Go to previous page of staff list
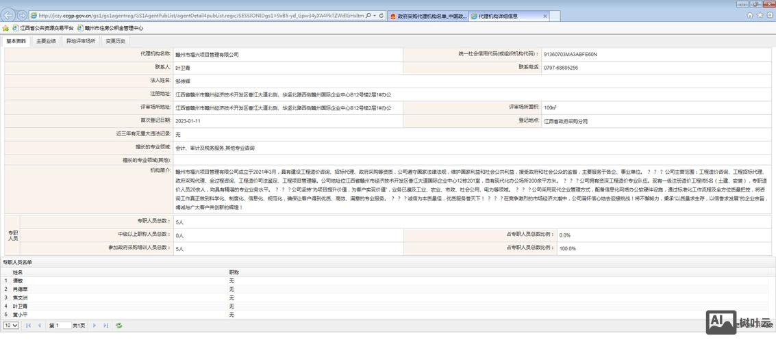 click(39, 326)
